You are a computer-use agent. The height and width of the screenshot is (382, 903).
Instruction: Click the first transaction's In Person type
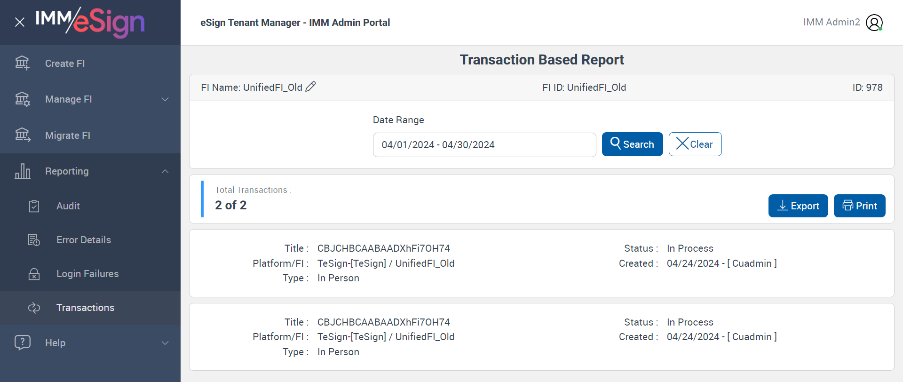(x=338, y=278)
